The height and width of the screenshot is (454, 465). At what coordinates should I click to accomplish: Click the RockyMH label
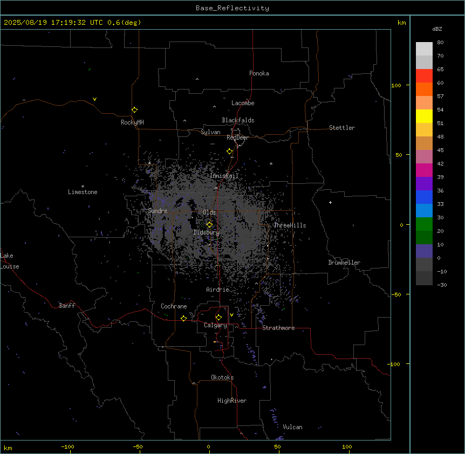point(132,122)
